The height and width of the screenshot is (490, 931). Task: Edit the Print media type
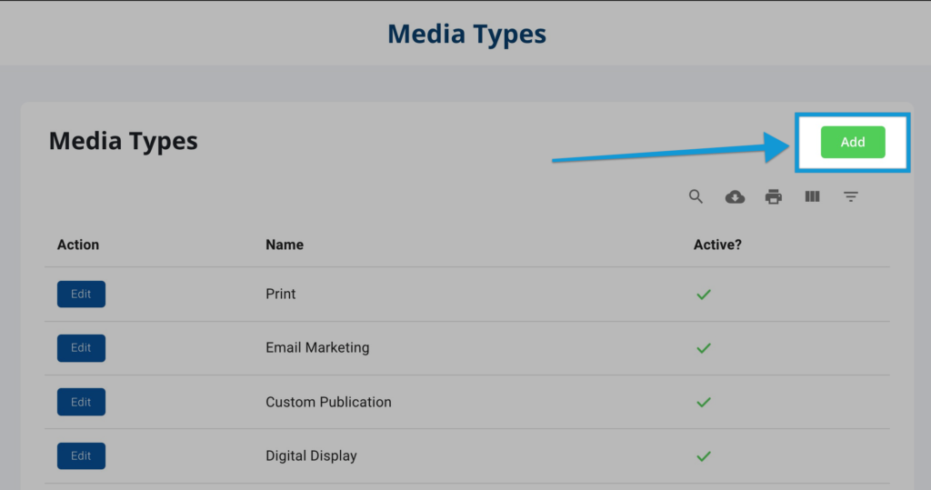point(81,294)
